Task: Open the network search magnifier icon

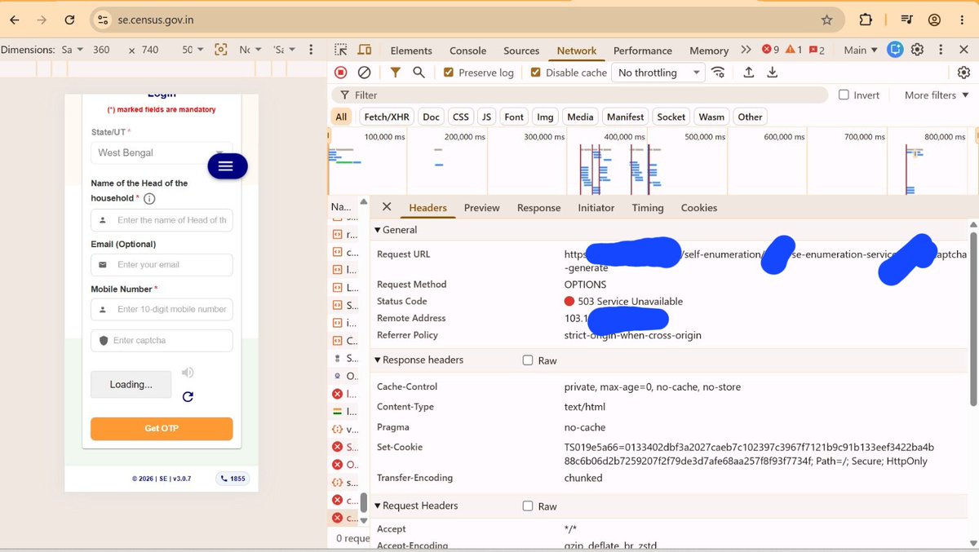Action: (419, 73)
